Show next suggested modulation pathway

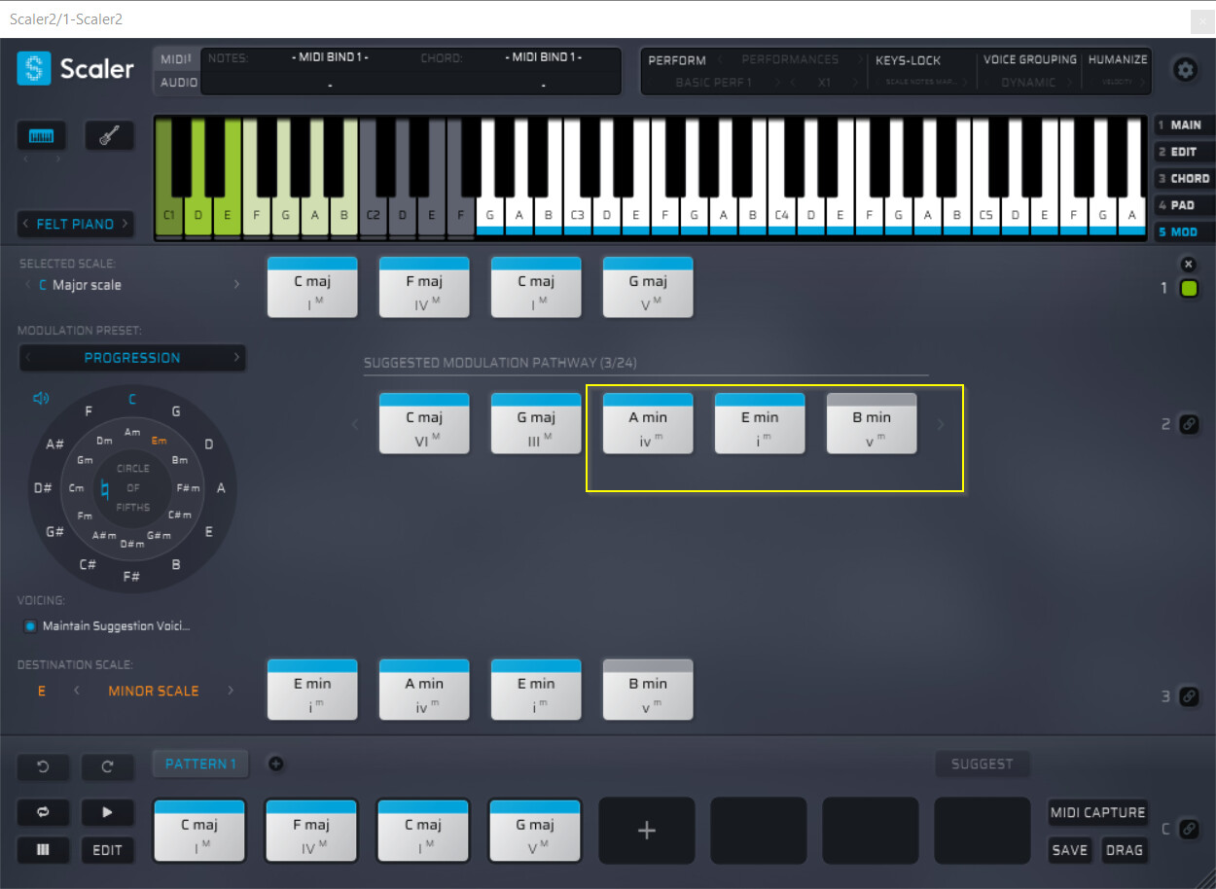click(940, 424)
